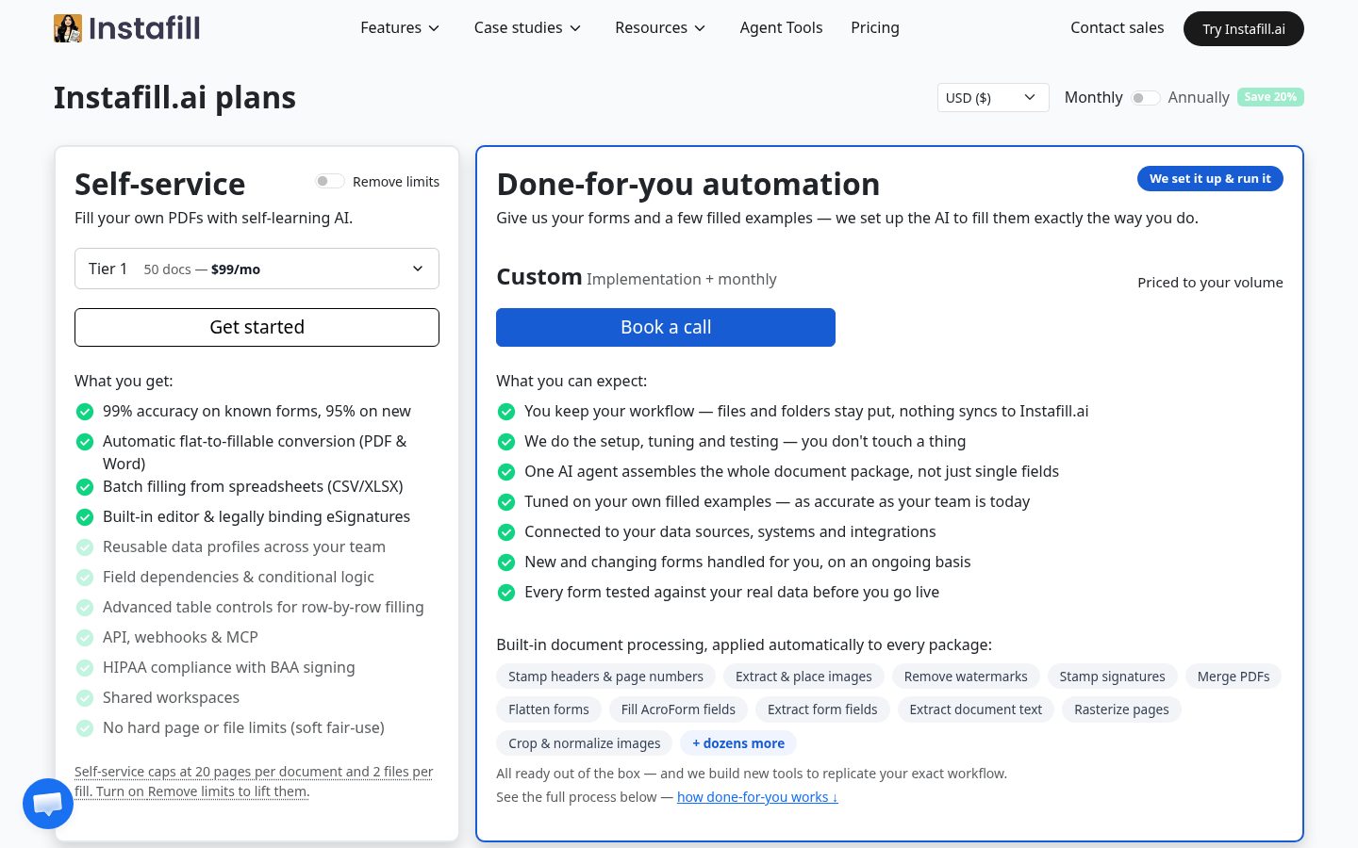Screen dimensions: 1358x848
Task: Click faded checkmark beside HIPAA compliance
Action: tap(85, 668)
